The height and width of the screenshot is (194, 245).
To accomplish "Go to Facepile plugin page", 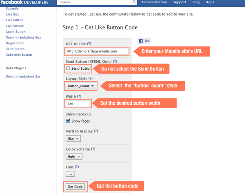I will pos(12,9).
